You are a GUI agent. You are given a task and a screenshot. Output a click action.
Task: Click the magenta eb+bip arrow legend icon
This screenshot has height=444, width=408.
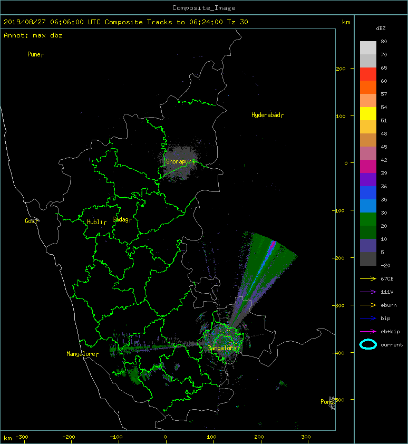tap(368, 332)
